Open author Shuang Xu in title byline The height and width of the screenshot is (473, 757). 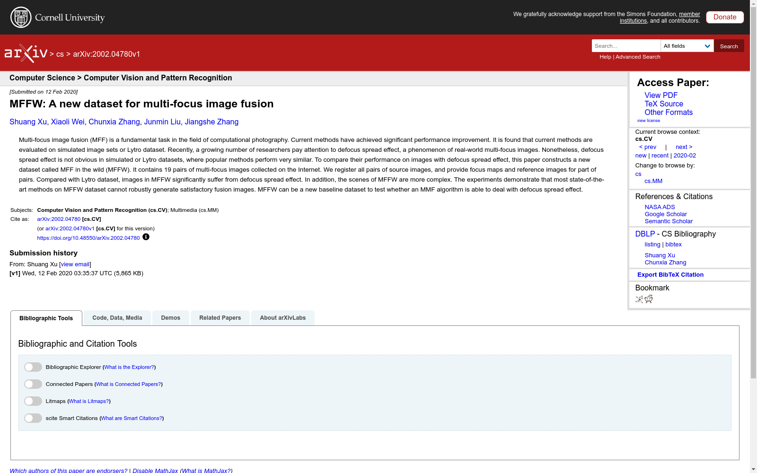(x=28, y=122)
